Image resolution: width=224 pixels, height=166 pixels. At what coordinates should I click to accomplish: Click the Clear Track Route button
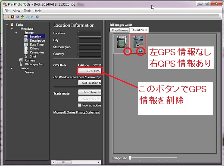[90, 99]
